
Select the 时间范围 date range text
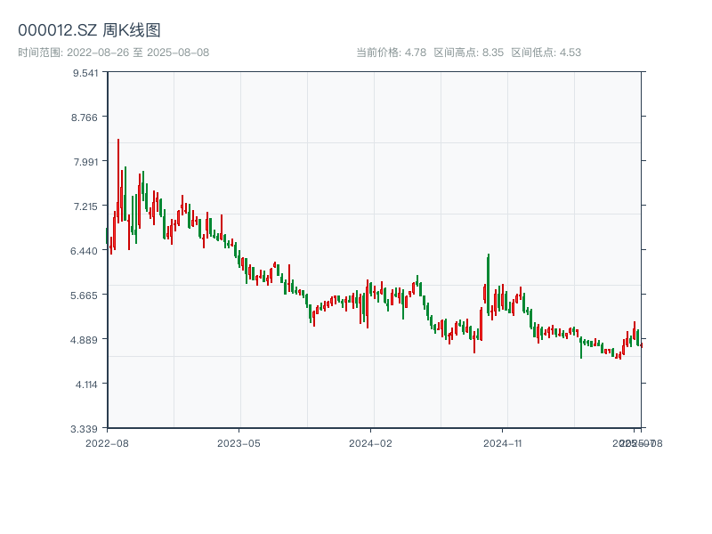tap(113, 53)
